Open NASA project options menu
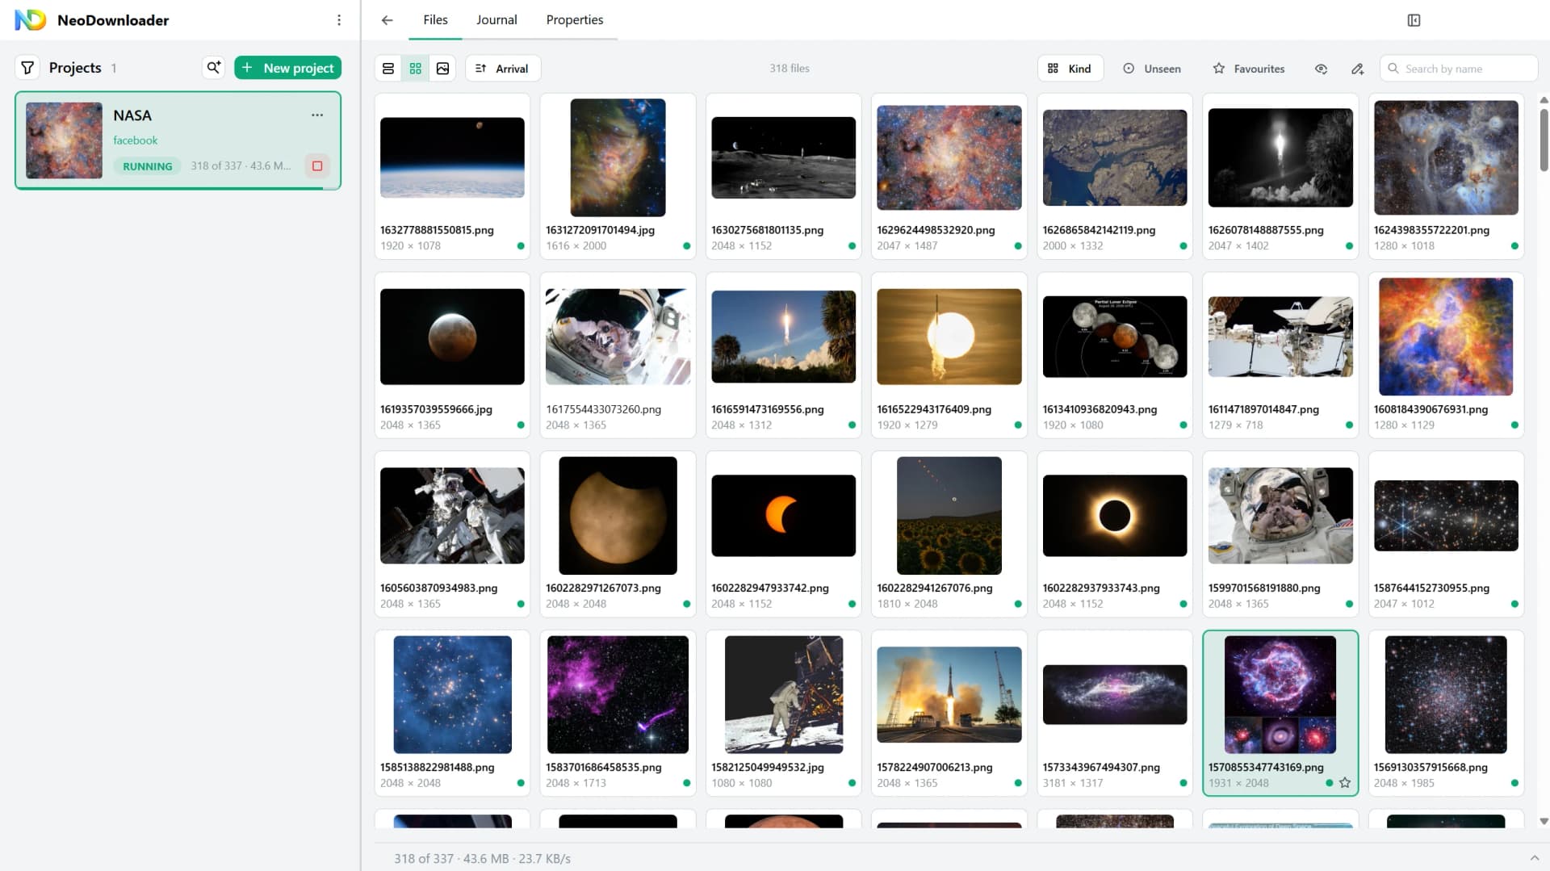Screen dimensions: 1550x871 tap(317, 115)
